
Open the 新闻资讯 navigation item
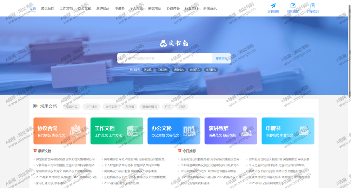coord(210,8)
